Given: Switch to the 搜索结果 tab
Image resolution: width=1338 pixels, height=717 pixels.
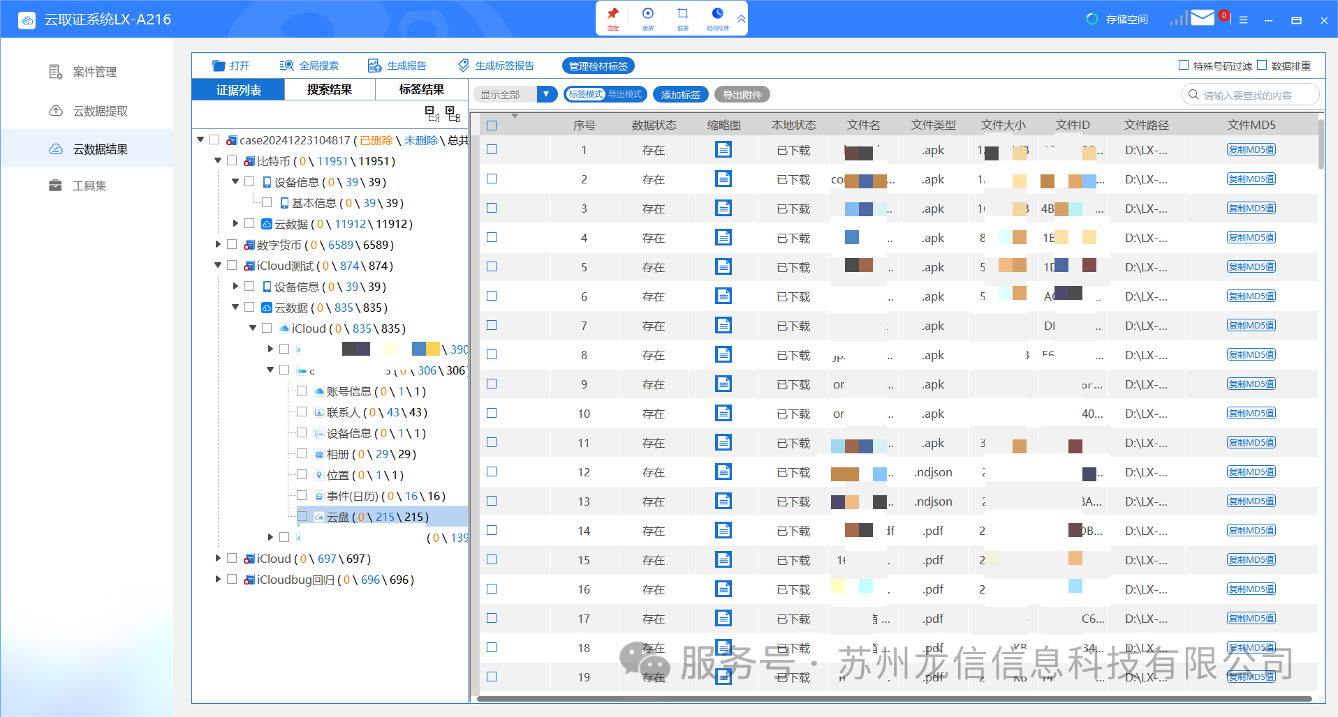Looking at the screenshot, I should tap(330, 90).
